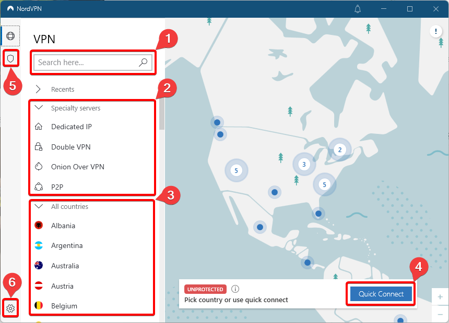Open the Threat Protection shield icon
The height and width of the screenshot is (323, 449).
pos(10,58)
